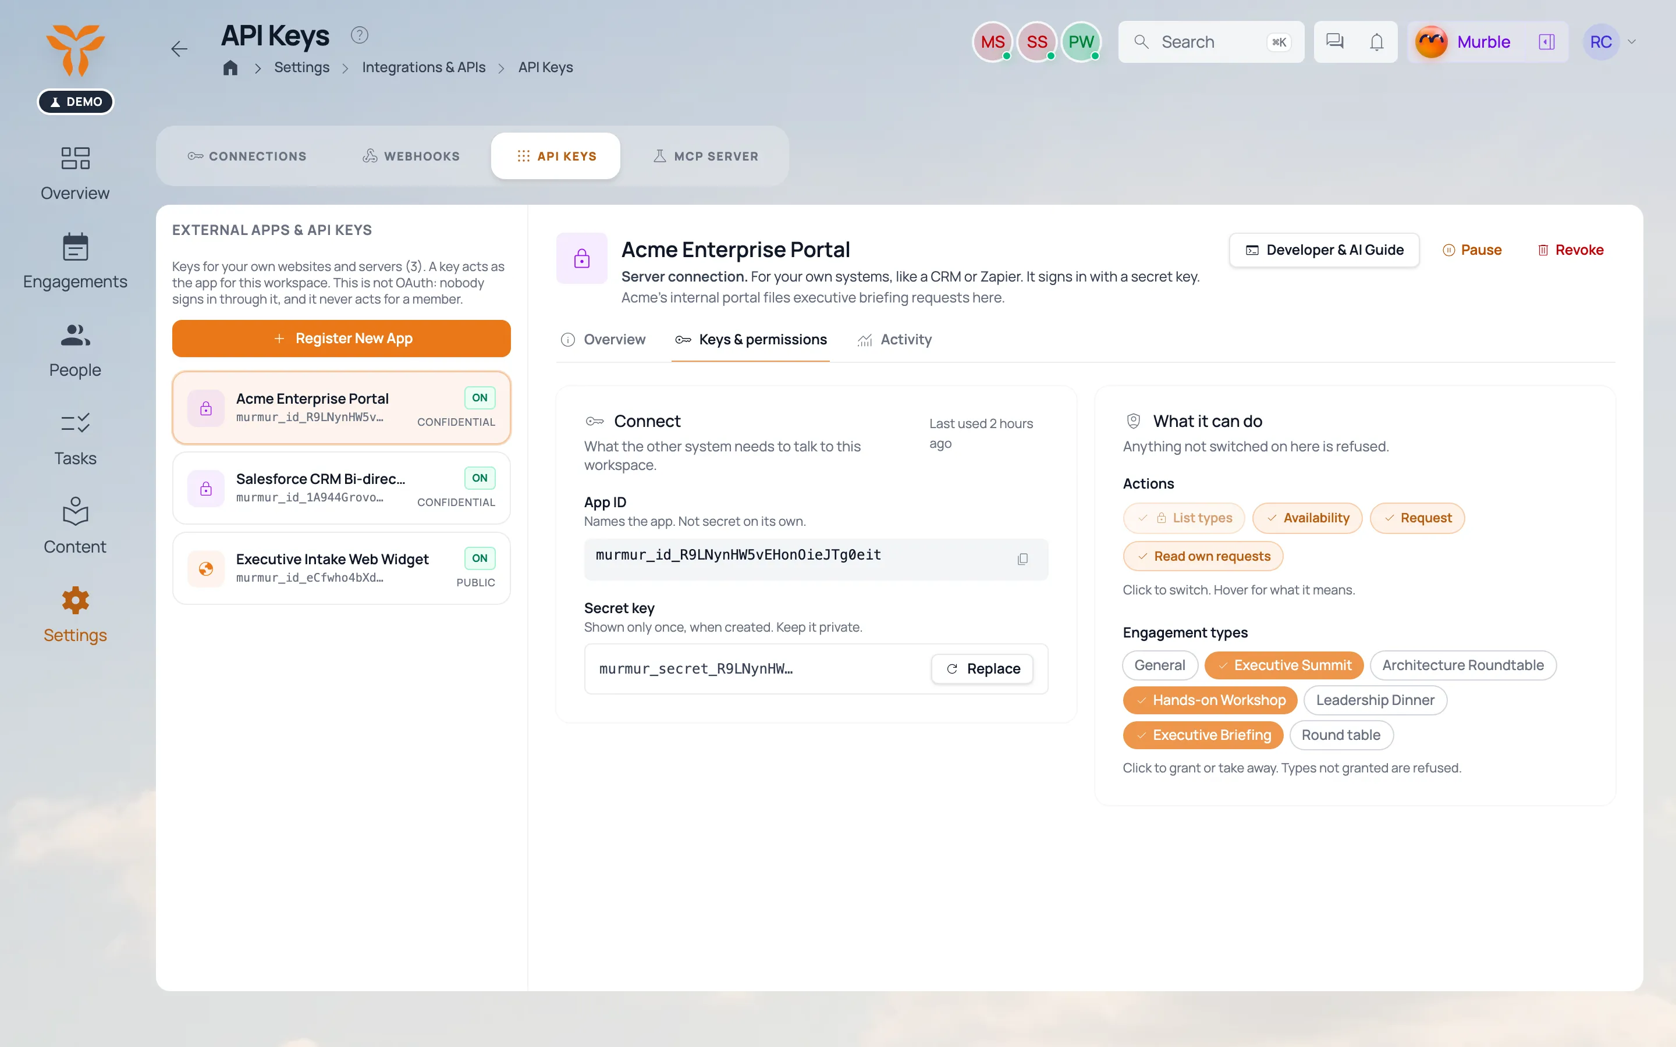This screenshot has width=1676, height=1047.
Task: Select the Salesforce CRM Bi-direc… app
Action: point(342,488)
